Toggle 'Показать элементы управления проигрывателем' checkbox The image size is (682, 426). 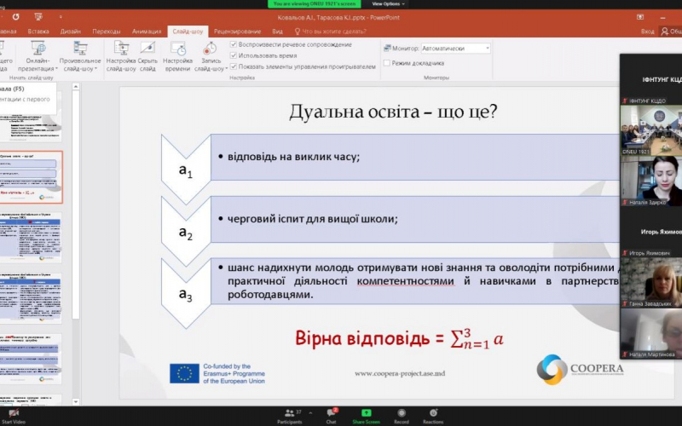234,66
